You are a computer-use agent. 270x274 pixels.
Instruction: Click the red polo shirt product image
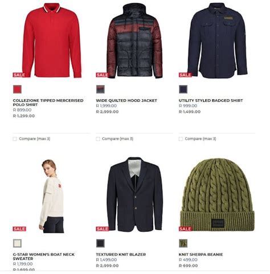(x=52, y=40)
